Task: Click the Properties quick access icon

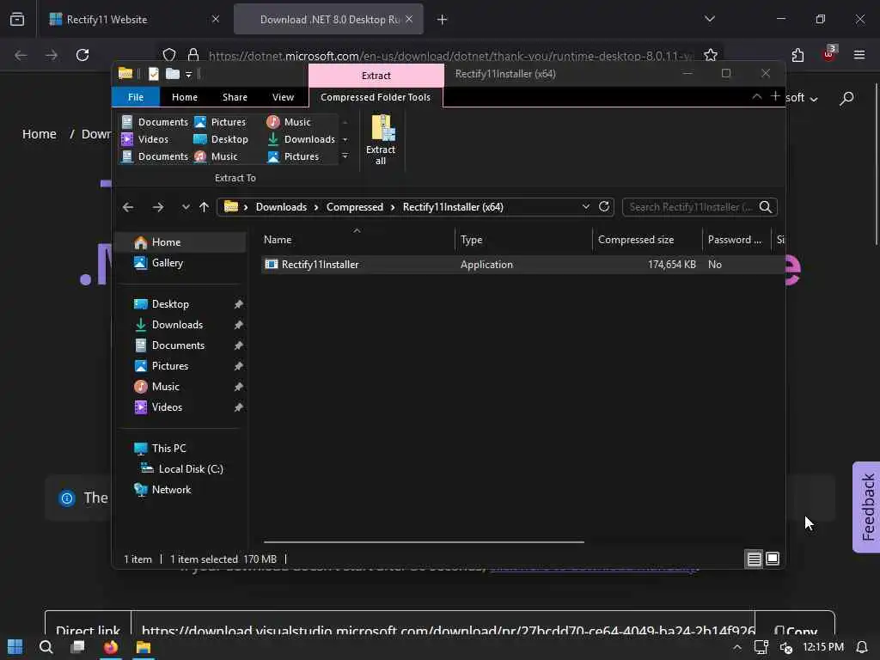Action: pyautogui.click(x=153, y=74)
